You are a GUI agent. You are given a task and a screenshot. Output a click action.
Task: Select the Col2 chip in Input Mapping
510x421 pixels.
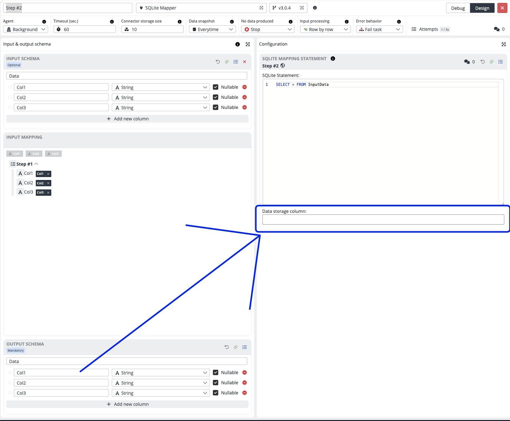tap(34, 154)
